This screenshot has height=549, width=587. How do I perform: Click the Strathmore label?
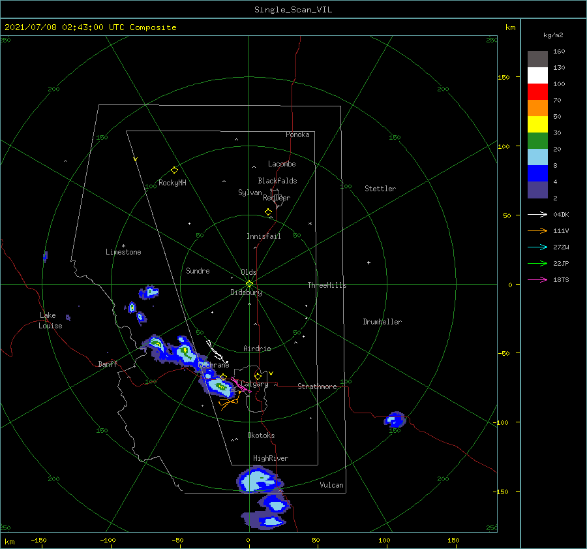coord(317,386)
